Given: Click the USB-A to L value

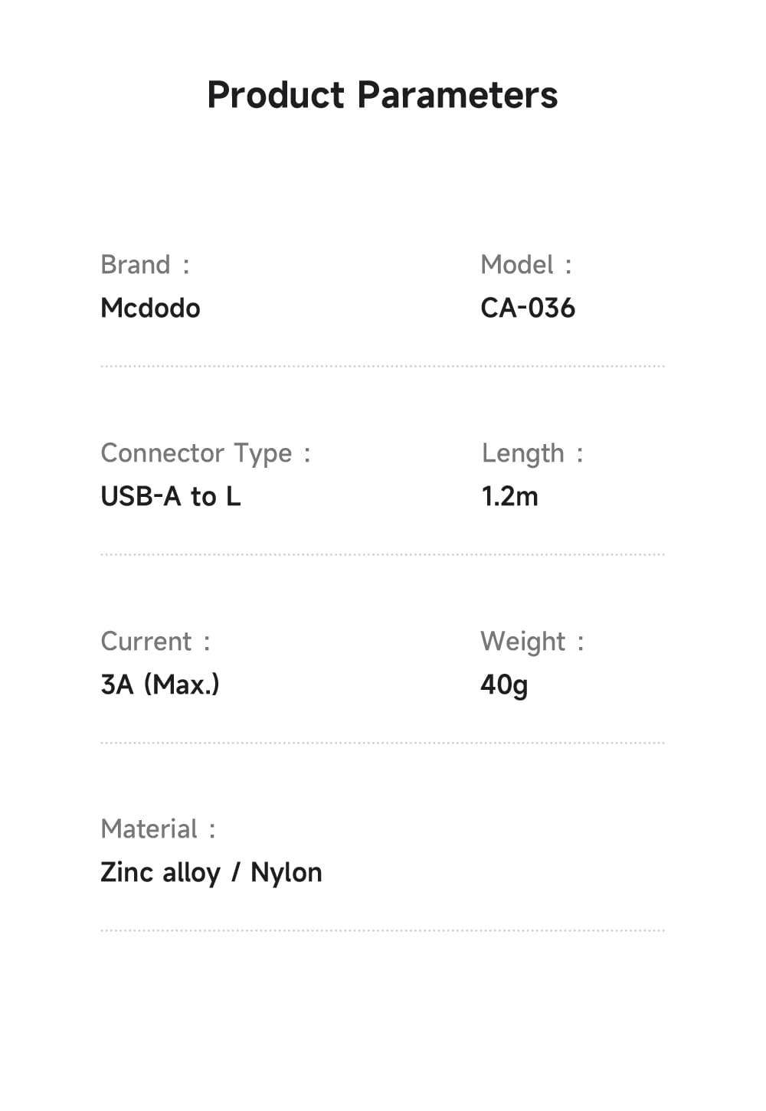Looking at the screenshot, I should [x=171, y=496].
